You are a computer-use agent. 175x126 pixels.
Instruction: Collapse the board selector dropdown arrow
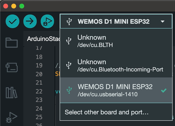[162, 22]
